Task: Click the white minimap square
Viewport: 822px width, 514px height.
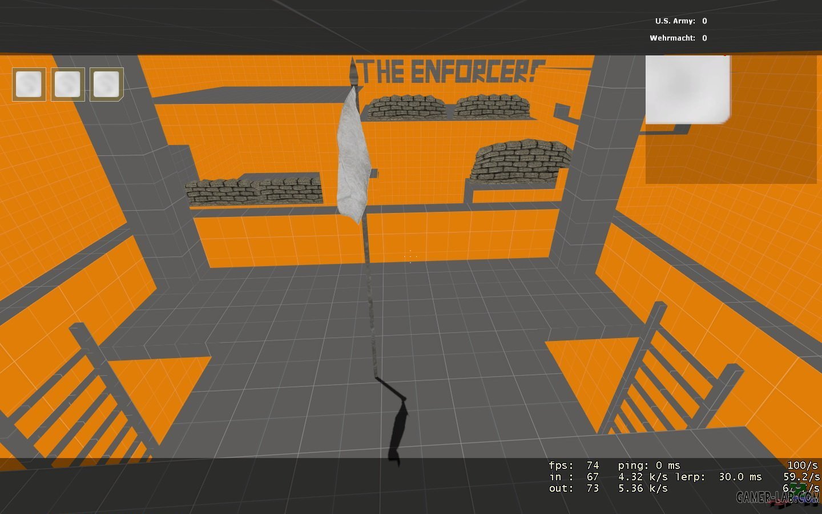Action: pos(688,90)
